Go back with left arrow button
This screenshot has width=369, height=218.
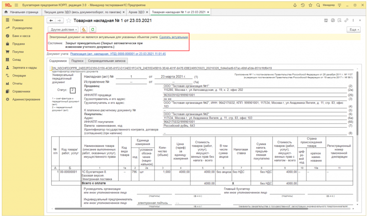click(x=51, y=21)
